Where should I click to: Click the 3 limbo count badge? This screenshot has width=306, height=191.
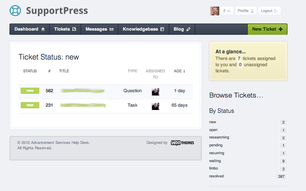(283, 169)
